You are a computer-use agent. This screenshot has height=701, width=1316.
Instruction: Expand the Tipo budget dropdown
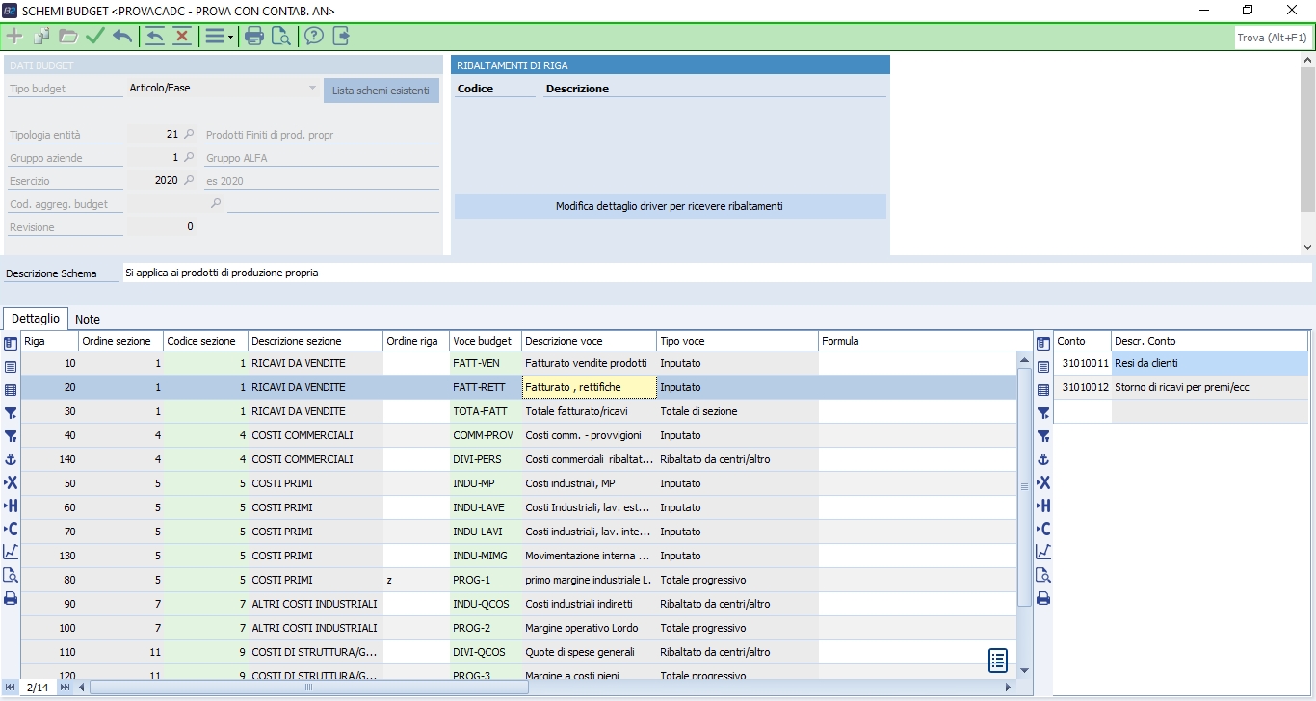(x=312, y=89)
